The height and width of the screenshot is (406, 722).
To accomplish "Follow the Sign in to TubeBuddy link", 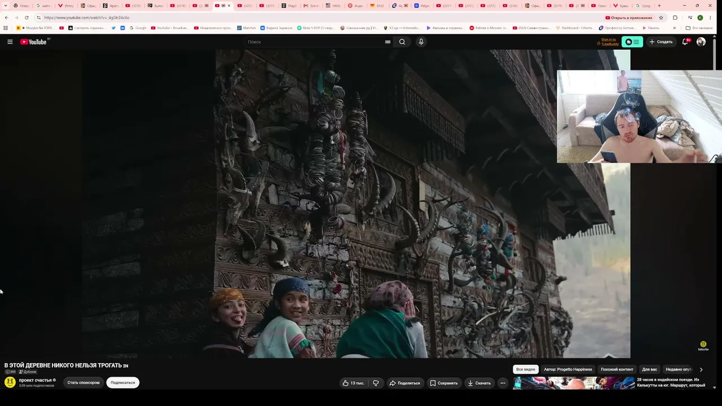I will (609, 42).
